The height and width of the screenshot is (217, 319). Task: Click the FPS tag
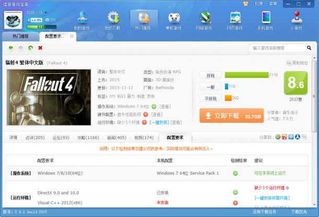point(112,96)
